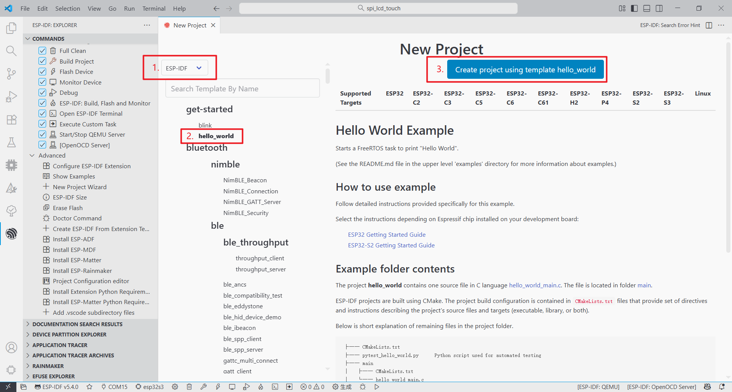Open the Terminal menu
The width and height of the screenshot is (732, 392).
point(154,8)
